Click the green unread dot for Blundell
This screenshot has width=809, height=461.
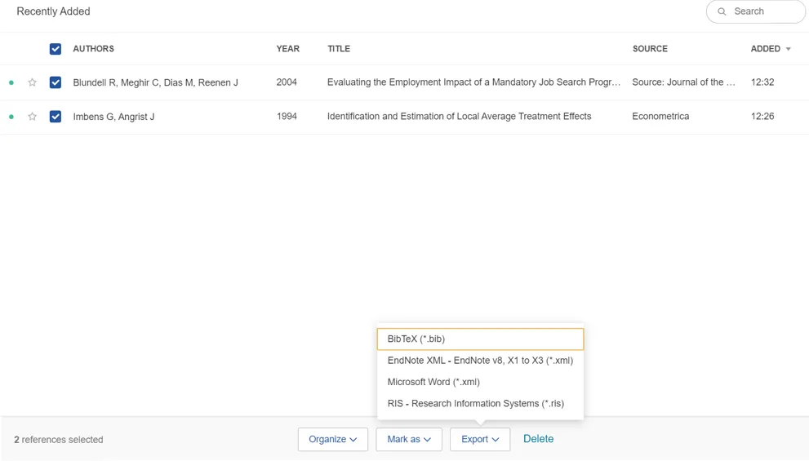click(x=11, y=82)
